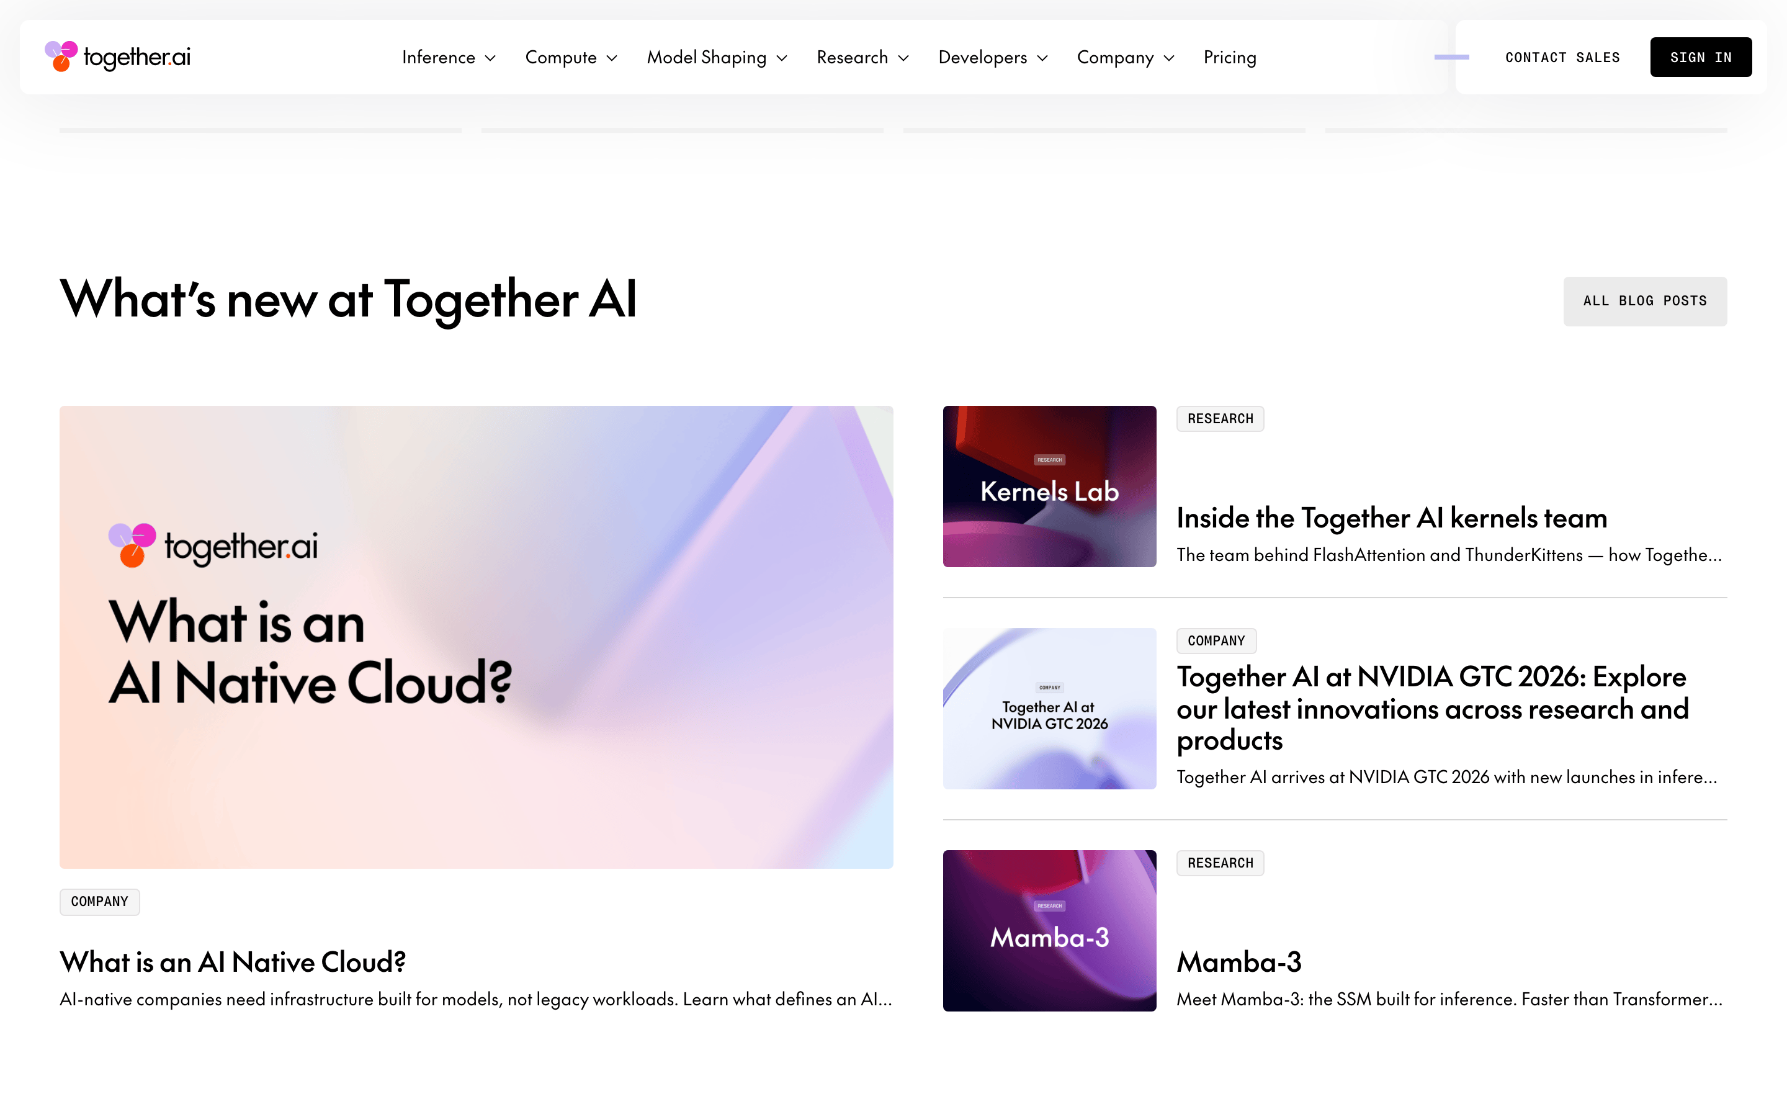
Task: Expand the Developers dropdown chevron
Action: click(1042, 58)
